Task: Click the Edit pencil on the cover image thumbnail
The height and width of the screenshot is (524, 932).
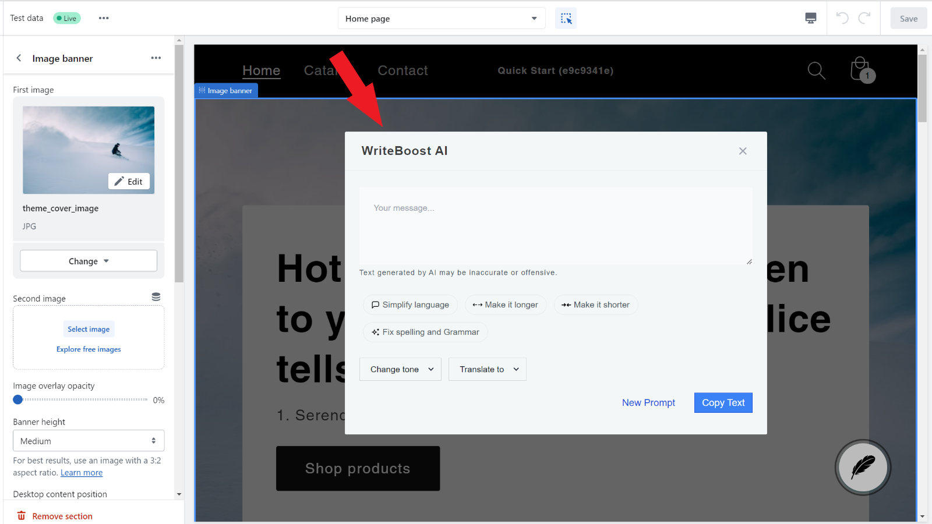Action: click(129, 181)
